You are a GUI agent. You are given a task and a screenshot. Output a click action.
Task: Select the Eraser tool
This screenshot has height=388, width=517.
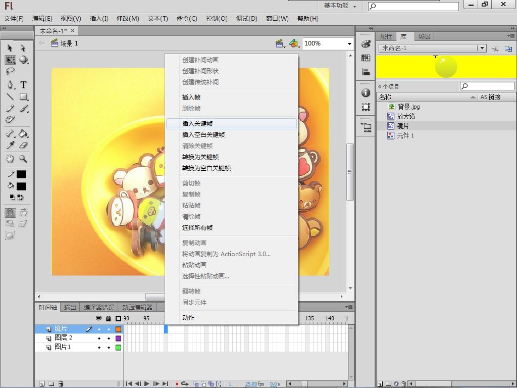pos(23,145)
